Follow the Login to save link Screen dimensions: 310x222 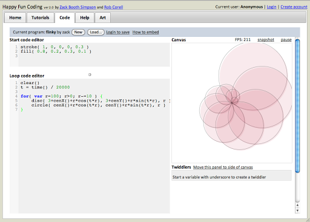[x=118, y=32]
